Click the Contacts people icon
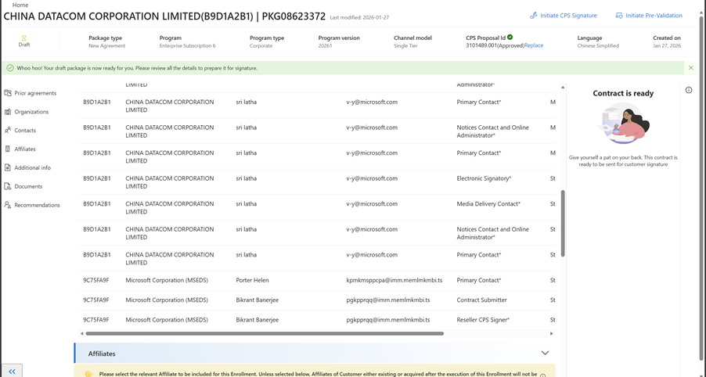 pos(8,130)
